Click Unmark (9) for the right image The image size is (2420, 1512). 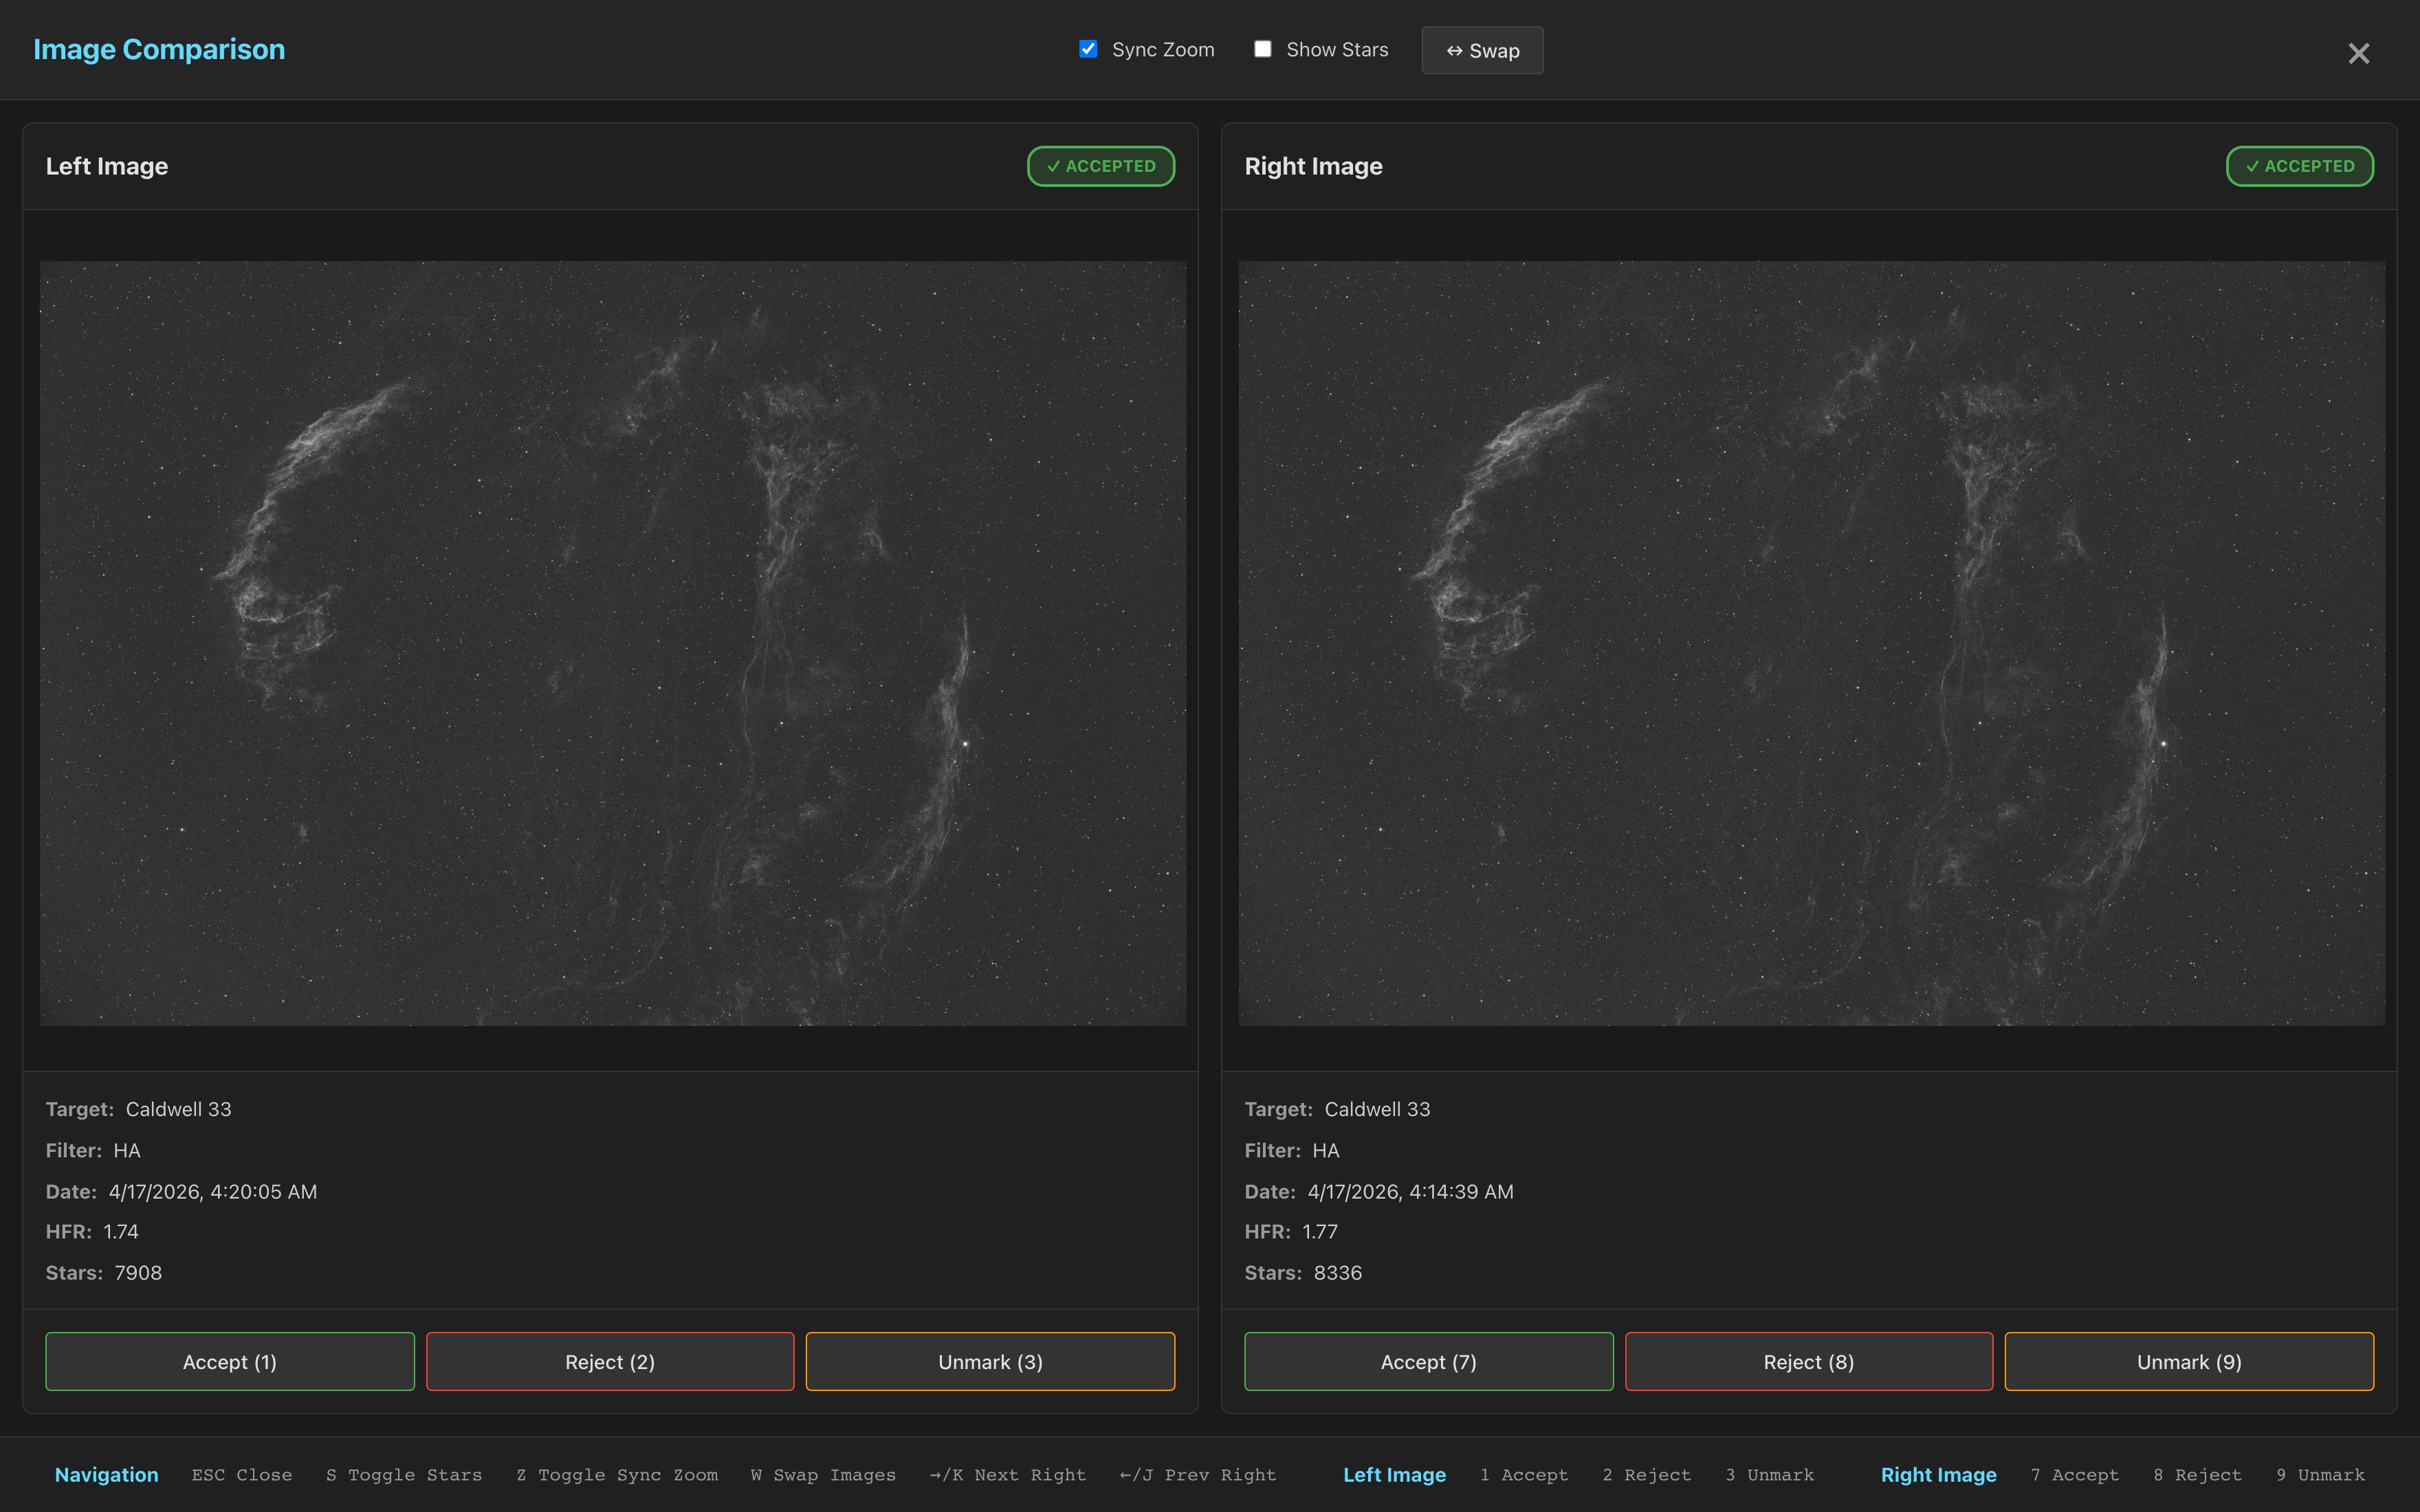coord(2189,1361)
